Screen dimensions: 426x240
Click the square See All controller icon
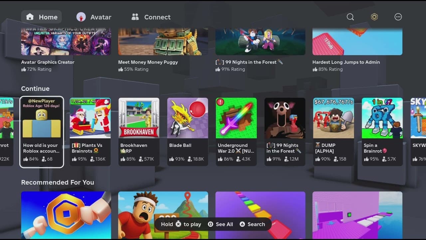click(210, 224)
